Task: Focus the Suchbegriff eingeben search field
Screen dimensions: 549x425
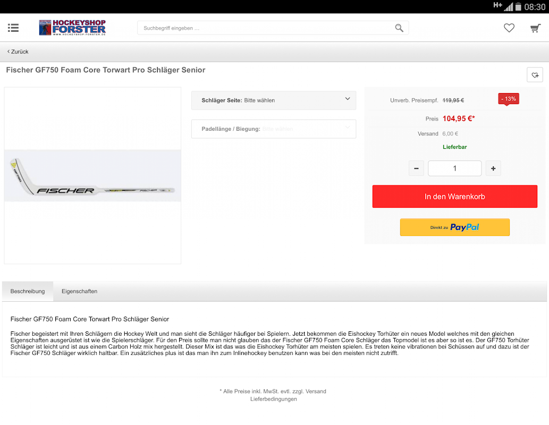Action: (x=273, y=28)
